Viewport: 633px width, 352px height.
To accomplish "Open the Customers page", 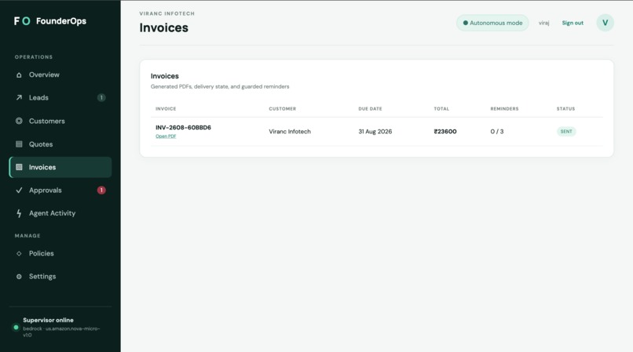I will [60, 121].
